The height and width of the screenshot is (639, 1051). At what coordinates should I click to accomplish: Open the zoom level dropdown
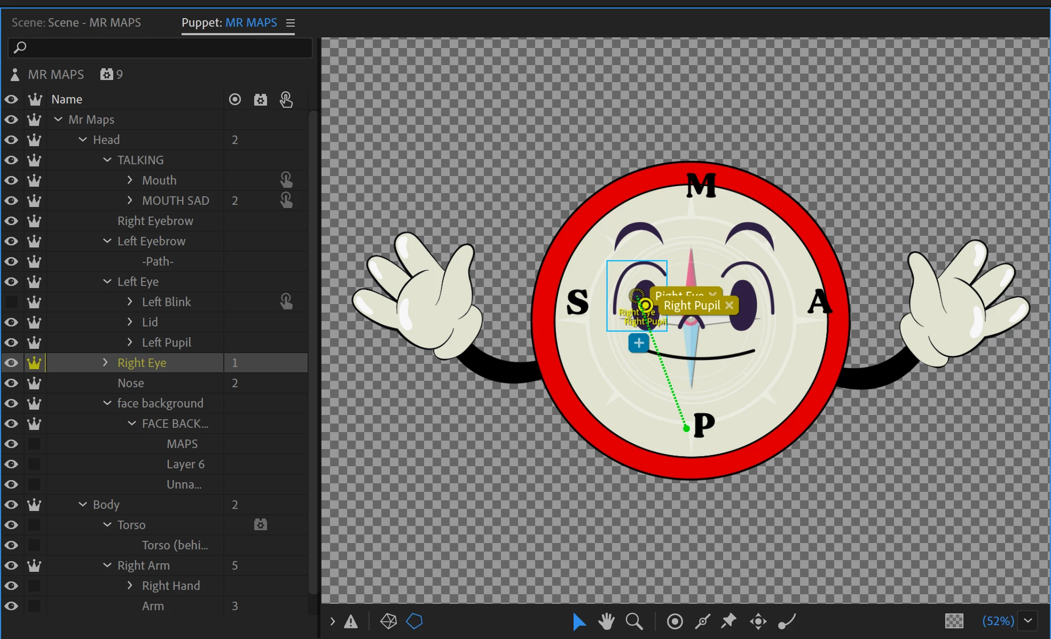pyautogui.click(x=1028, y=621)
